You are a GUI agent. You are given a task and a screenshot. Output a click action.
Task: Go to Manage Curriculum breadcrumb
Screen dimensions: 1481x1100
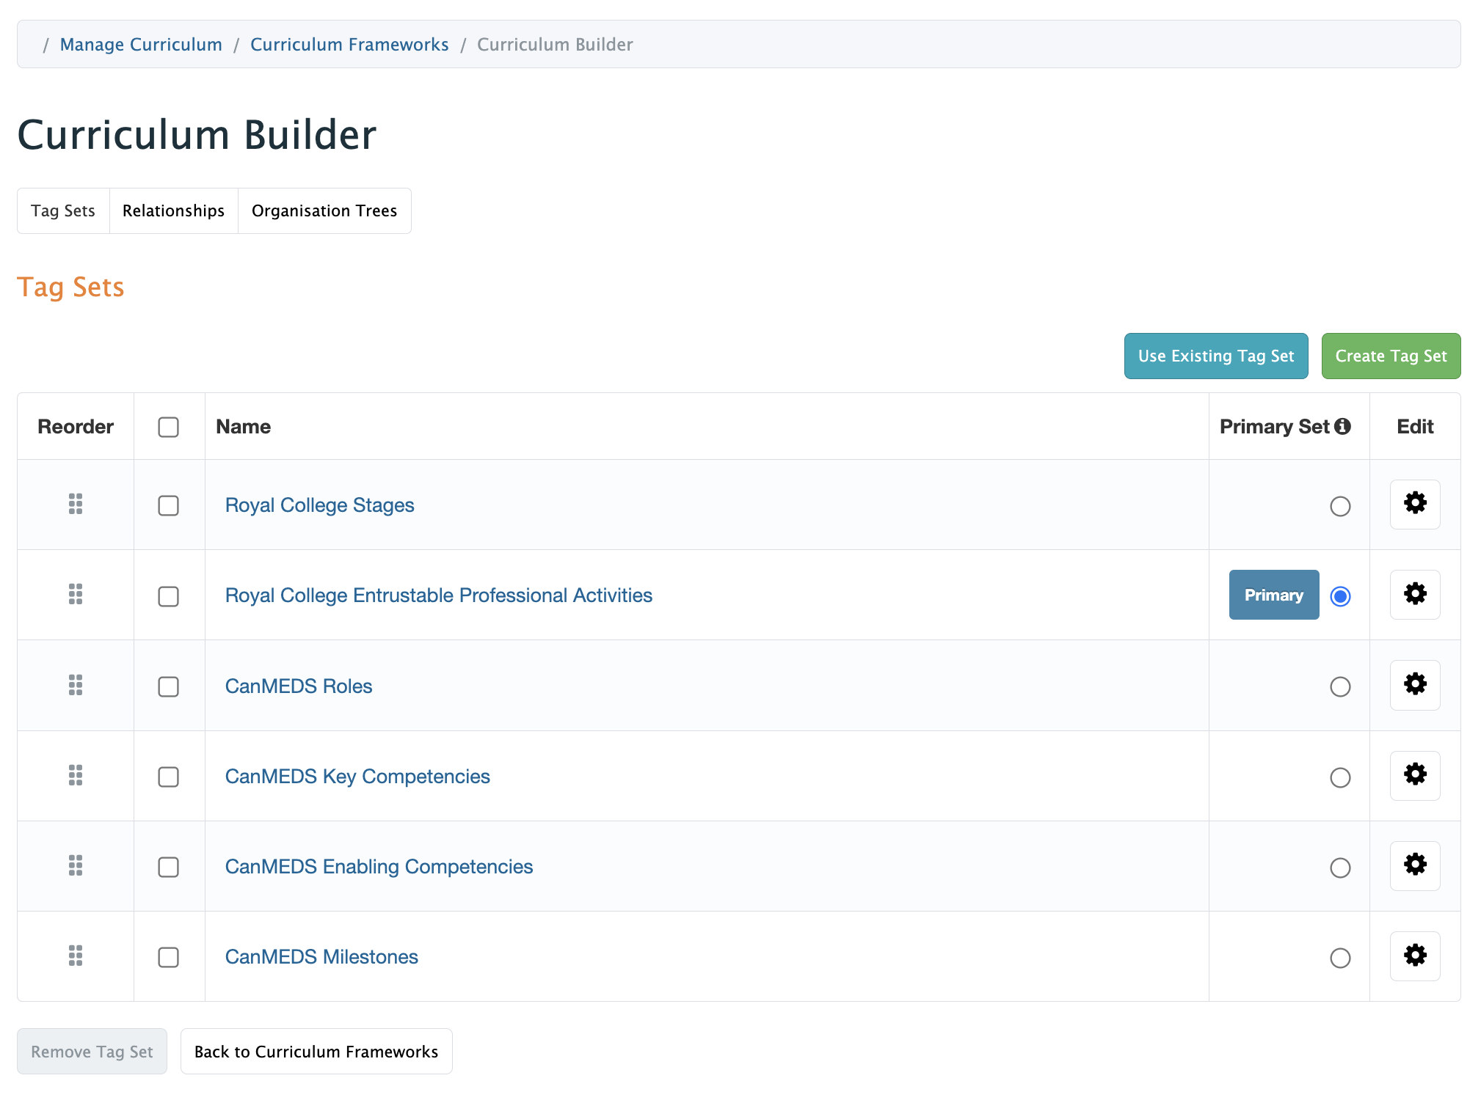tap(141, 45)
